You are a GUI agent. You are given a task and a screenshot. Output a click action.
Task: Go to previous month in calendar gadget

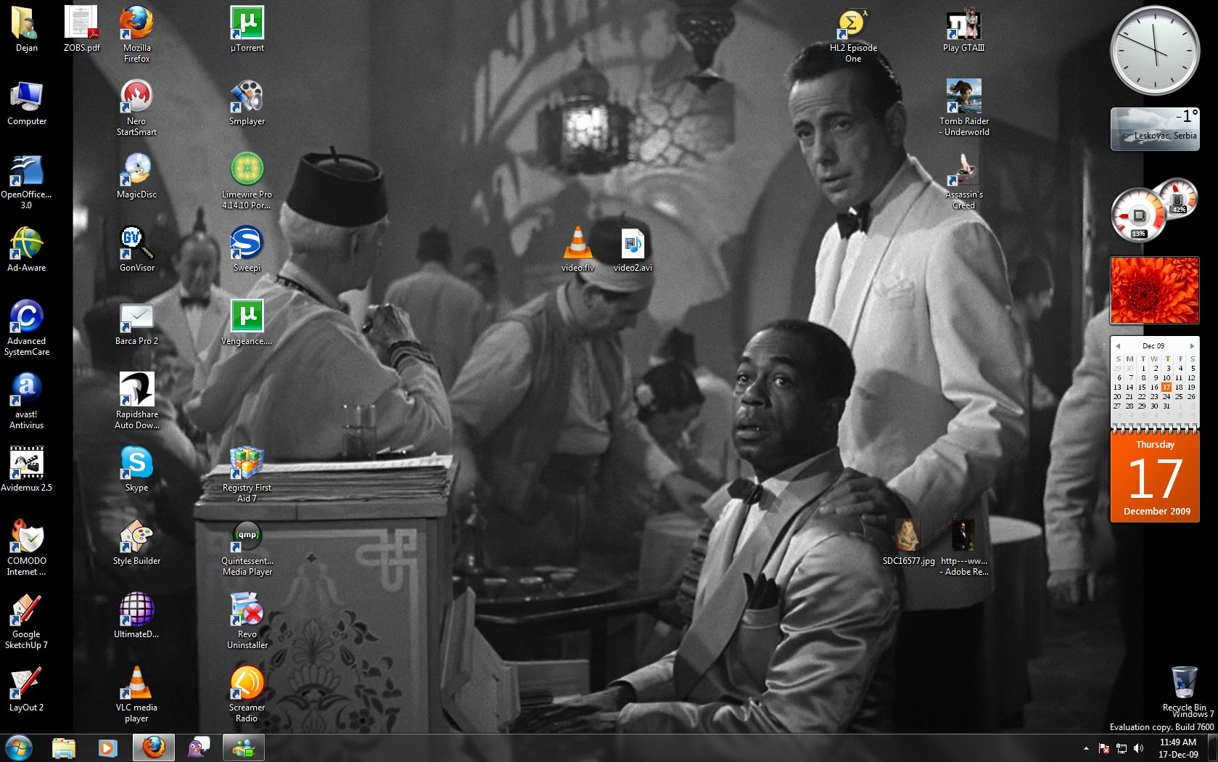[x=1119, y=346]
